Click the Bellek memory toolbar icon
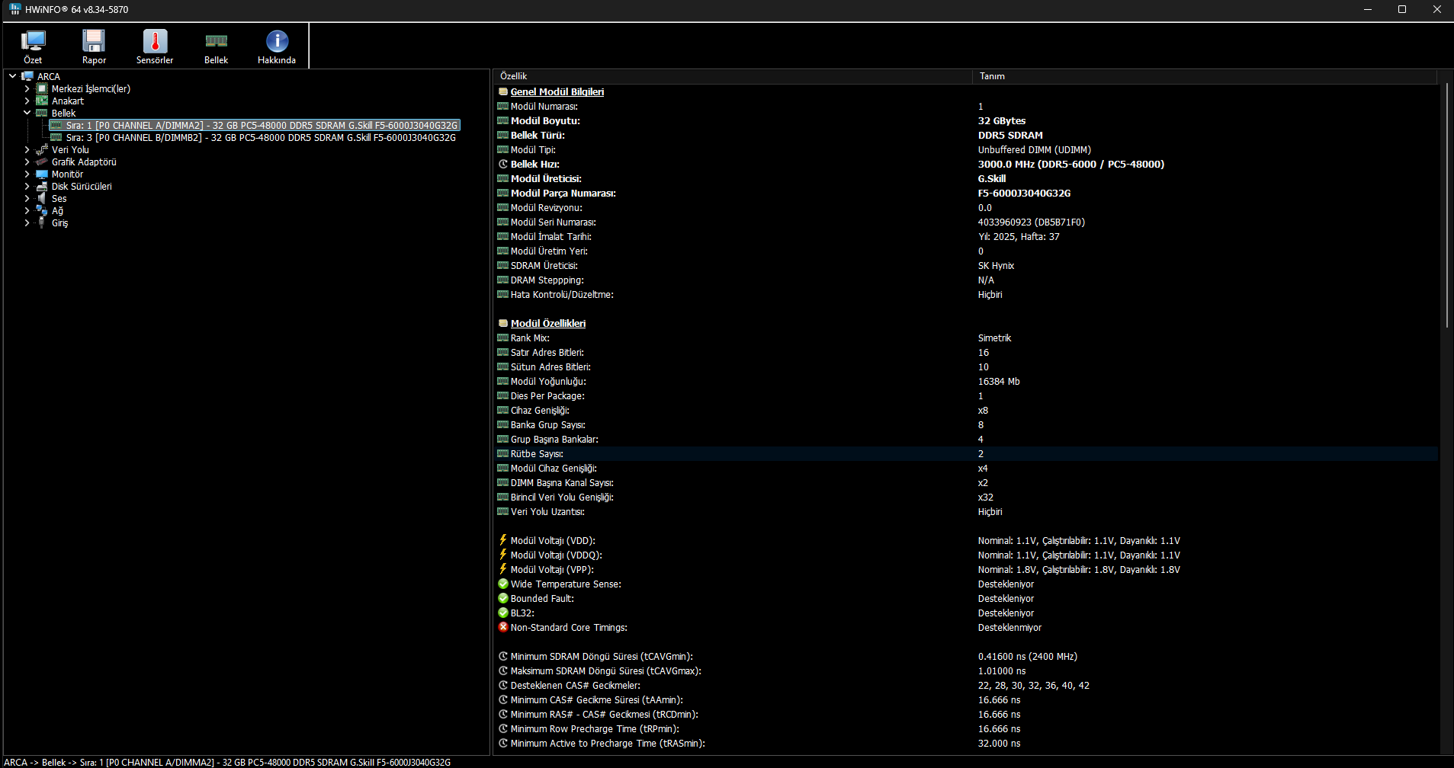This screenshot has height=768, width=1454. click(x=216, y=41)
